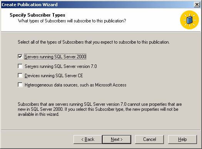Proceed with the Next button
The width and height of the screenshot is (202, 149).
tap(117, 139)
